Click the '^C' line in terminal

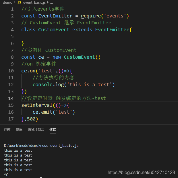pos(6,175)
